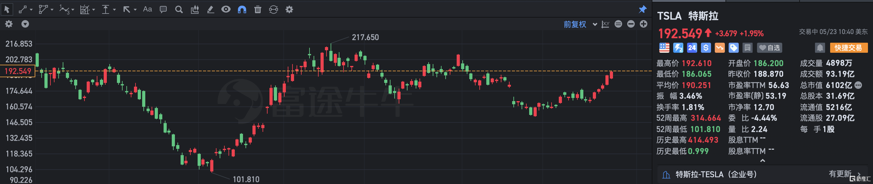
Task: Click the blue dollar sign icon
Action: click(706, 48)
